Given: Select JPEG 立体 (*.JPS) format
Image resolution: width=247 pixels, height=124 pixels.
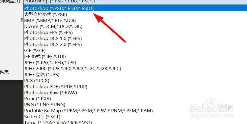Looking at the screenshot, I should pyautogui.click(x=135, y=75).
